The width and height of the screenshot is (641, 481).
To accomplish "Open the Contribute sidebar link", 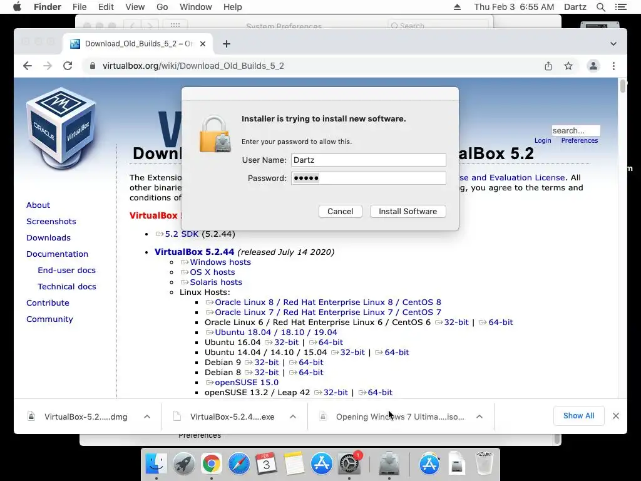I will coord(48,303).
